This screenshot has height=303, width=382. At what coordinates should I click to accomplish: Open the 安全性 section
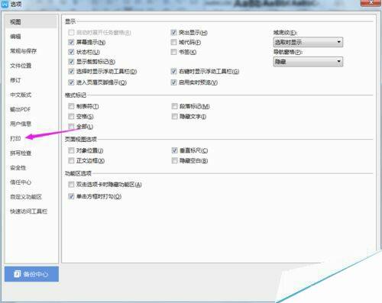(x=18, y=168)
